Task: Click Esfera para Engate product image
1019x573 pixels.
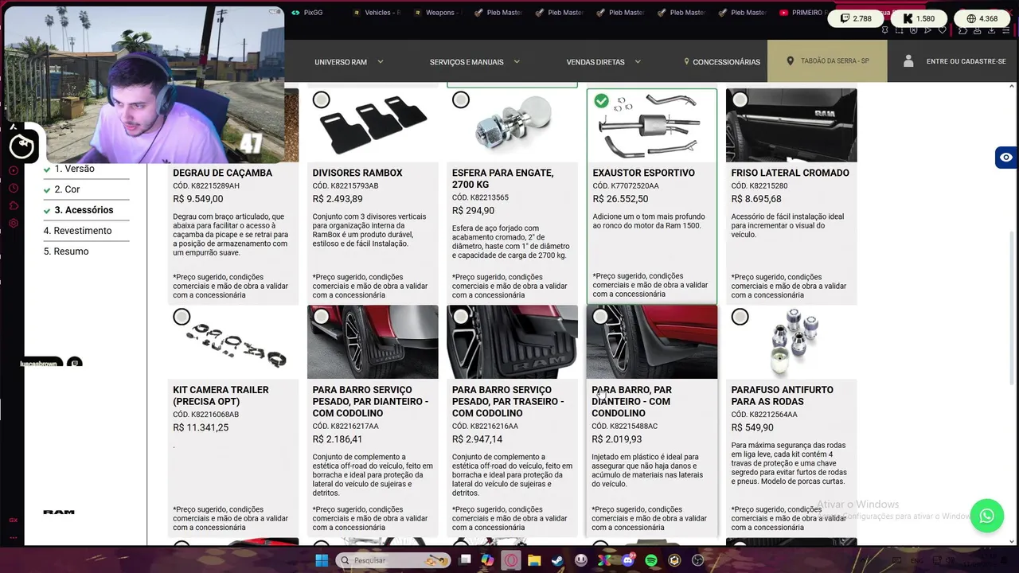Action: [512, 126]
